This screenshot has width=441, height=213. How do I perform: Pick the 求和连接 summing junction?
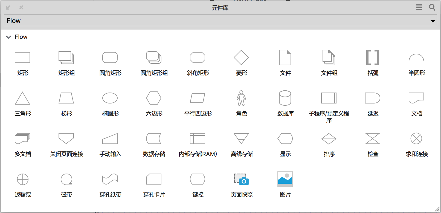(x=416, y=139)
